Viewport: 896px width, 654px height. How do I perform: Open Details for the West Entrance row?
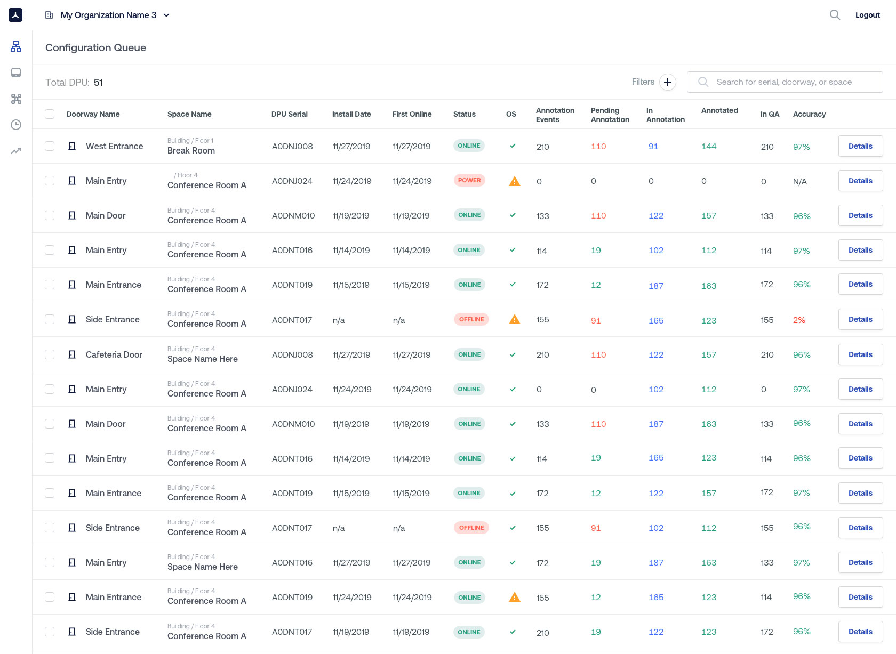click(860, 146)
